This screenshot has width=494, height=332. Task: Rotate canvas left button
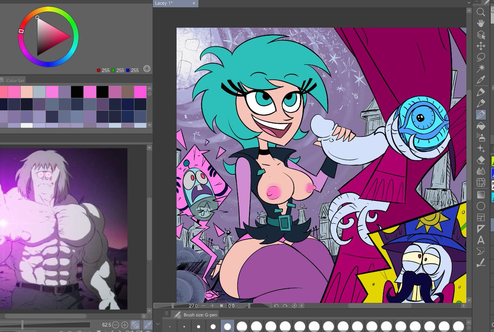[277, 306]
